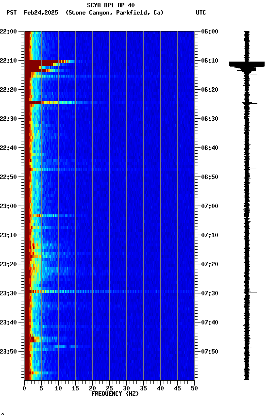Click the '07:30' UTC time label
268x419 pixels.
(x=210, y=294)
